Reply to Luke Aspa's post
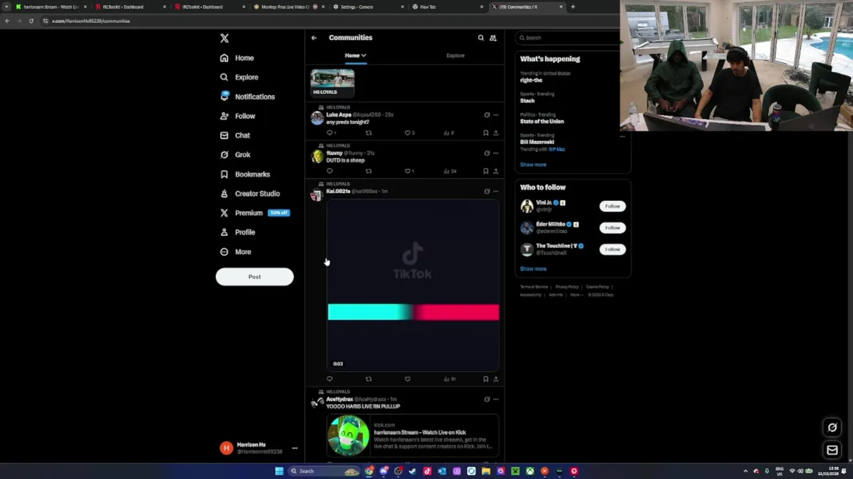Viewport: 853px width, 479px height. 329,132
